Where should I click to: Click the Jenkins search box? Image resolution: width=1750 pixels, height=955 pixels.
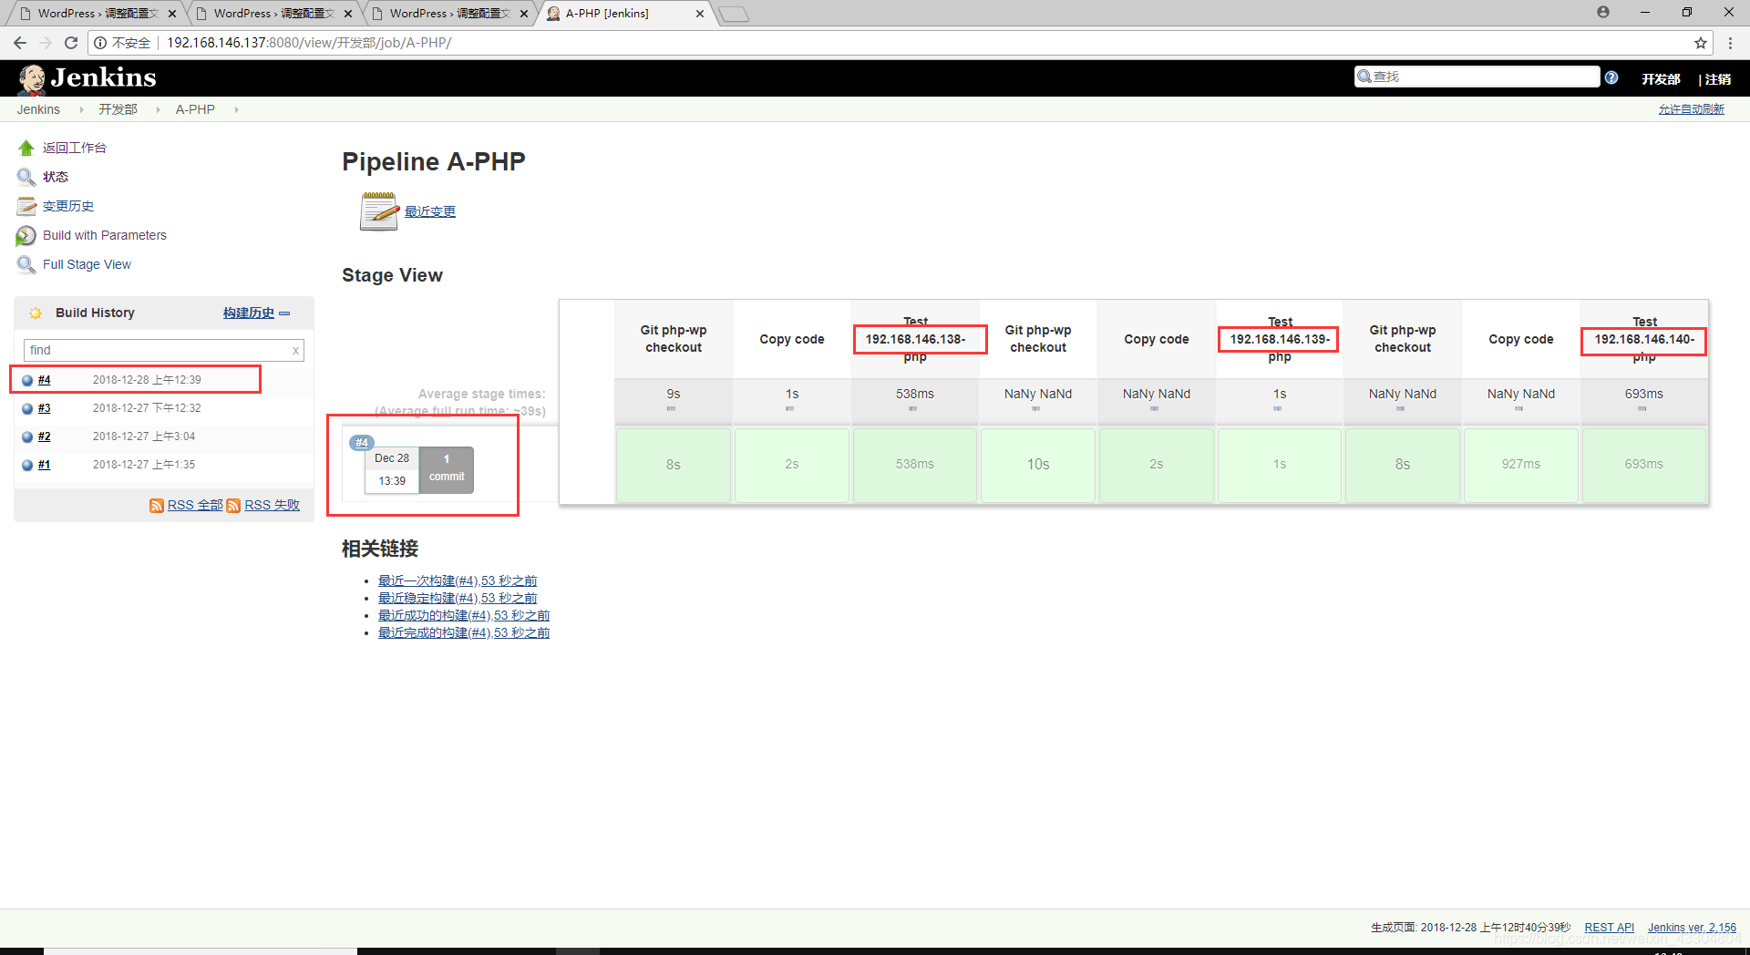(1477, 77)
